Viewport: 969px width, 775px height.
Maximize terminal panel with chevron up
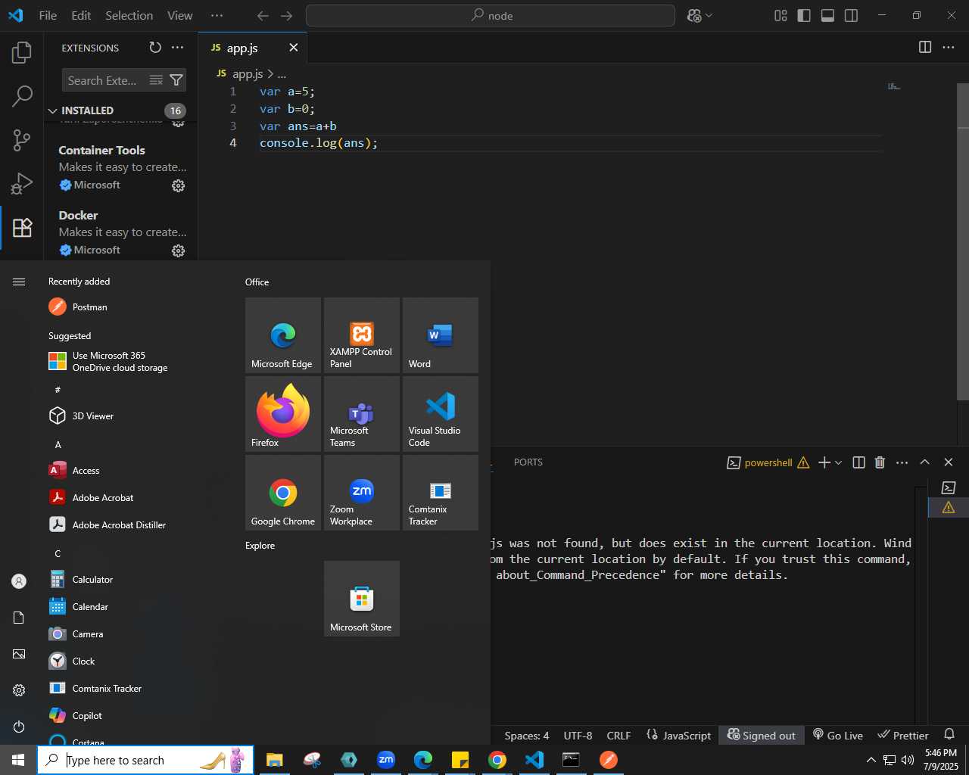924,462
